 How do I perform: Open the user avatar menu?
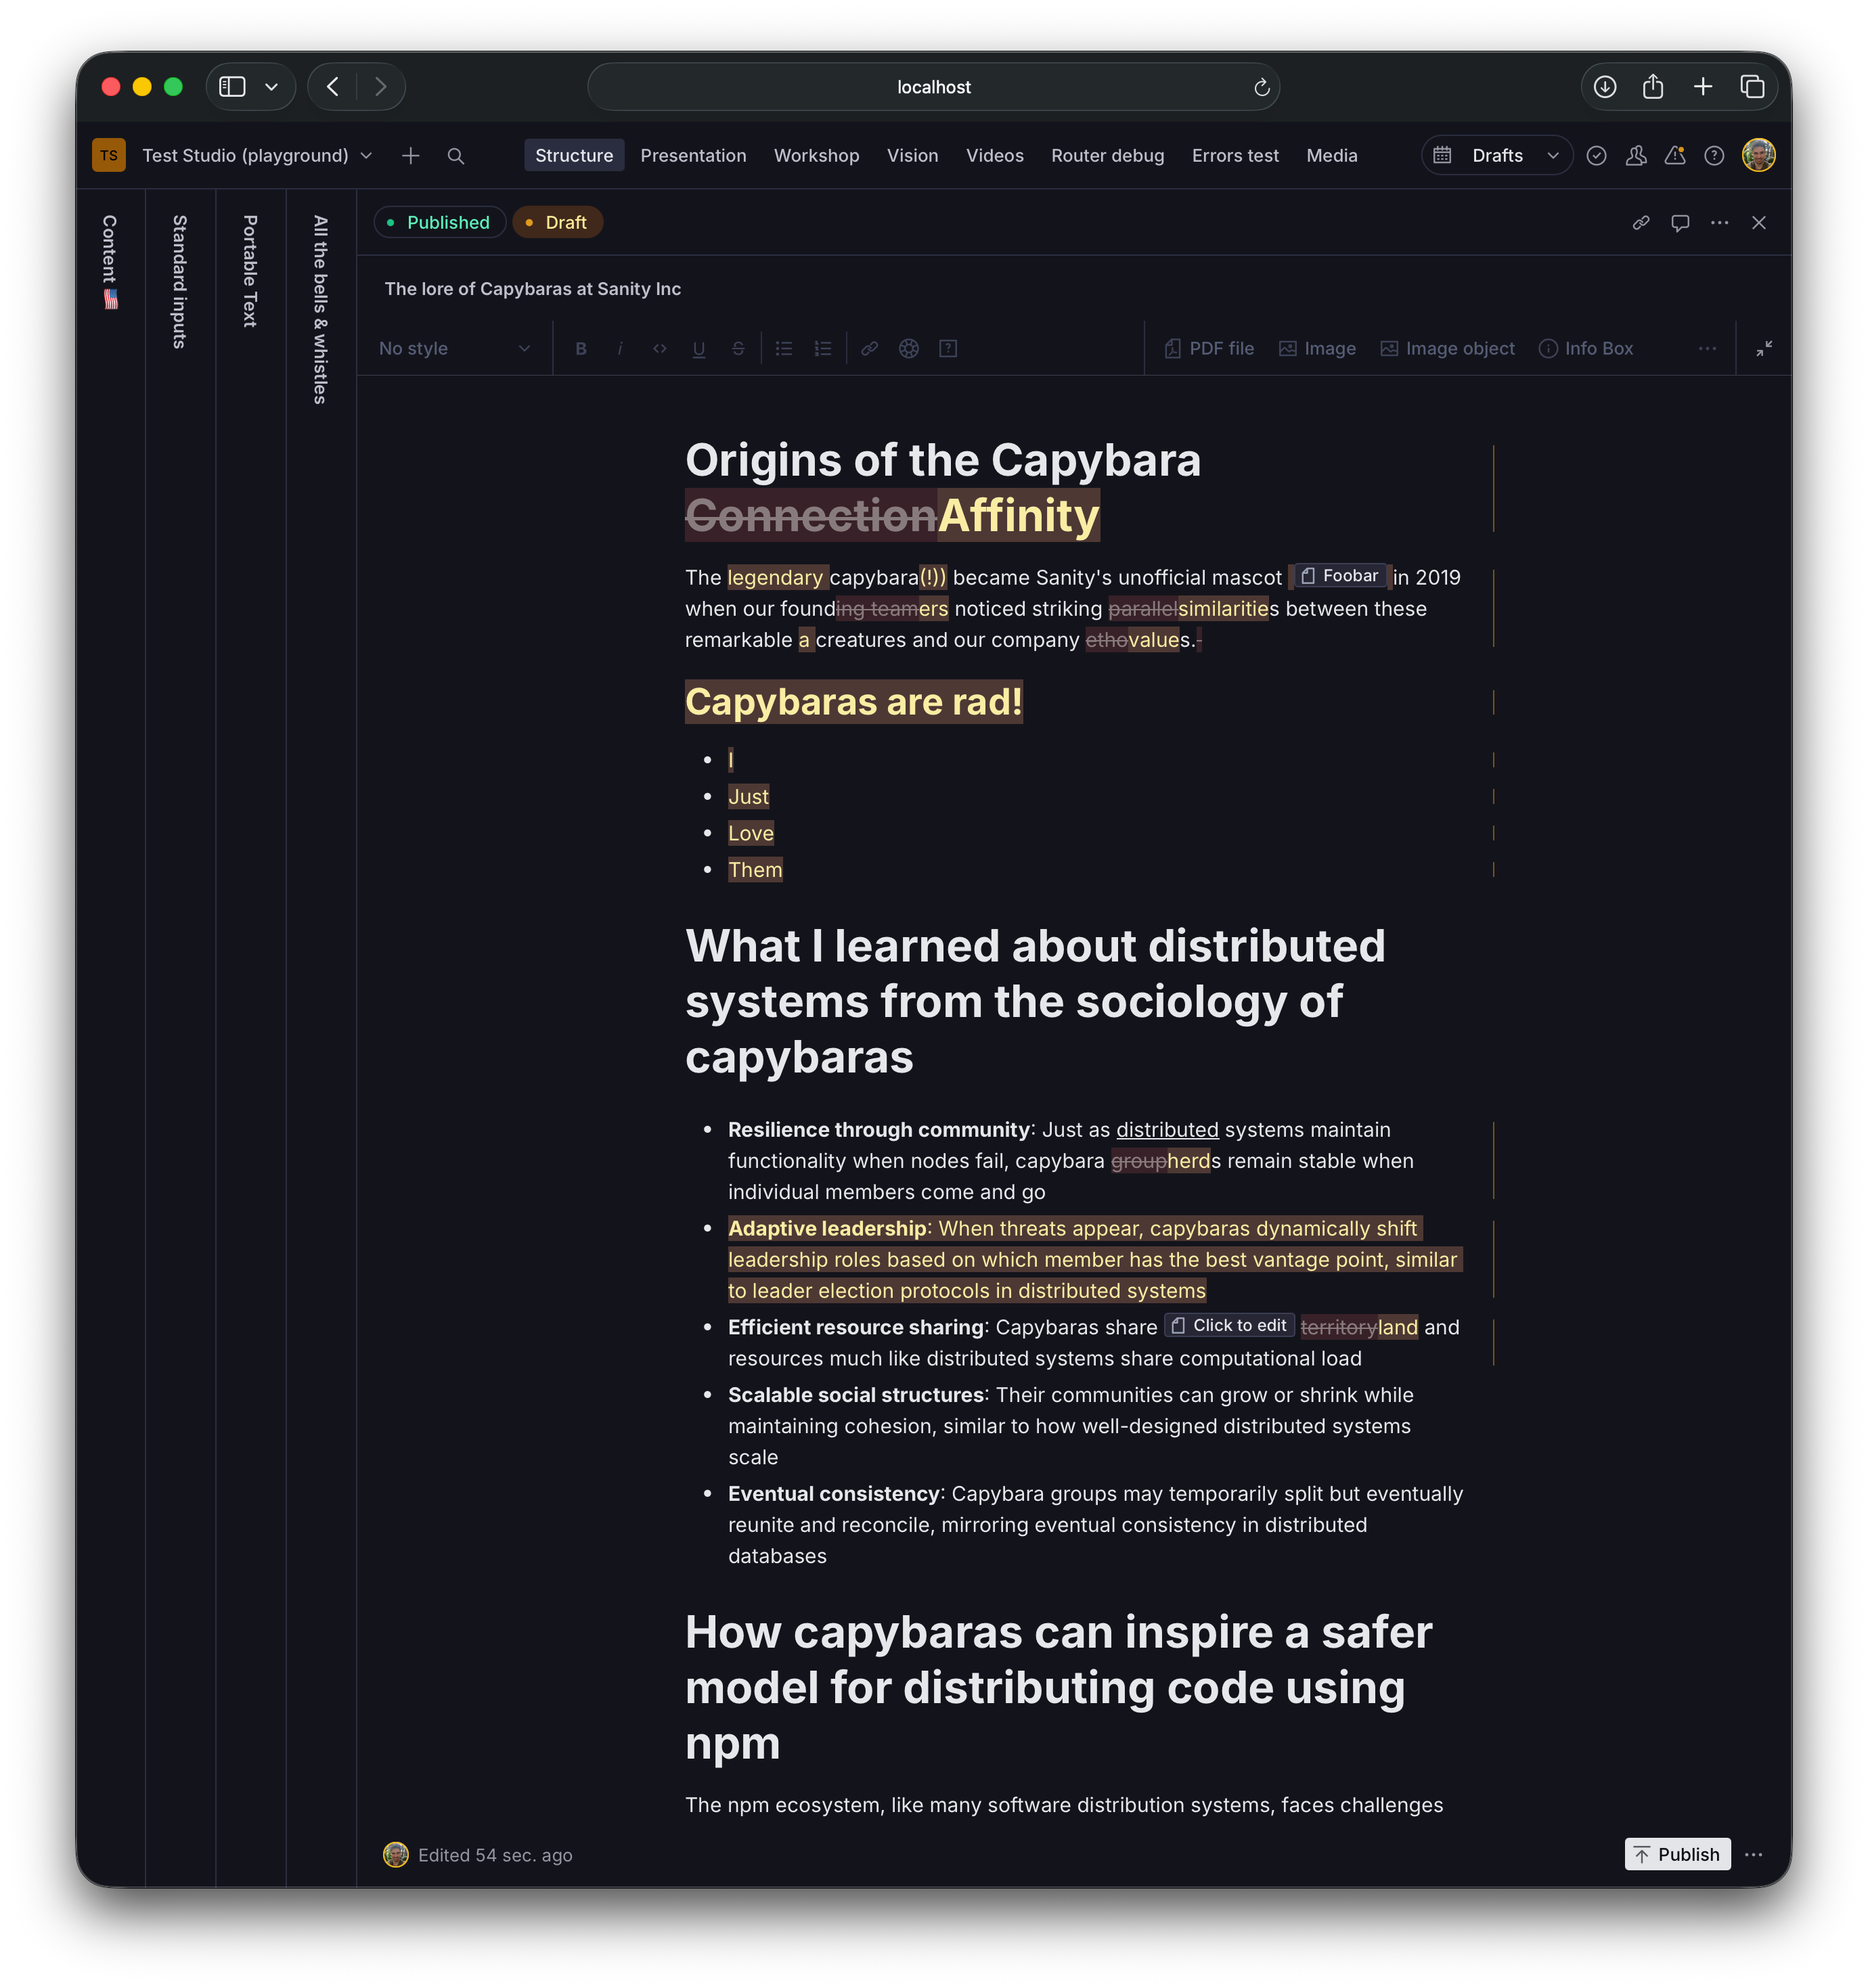click(1758, 155)
